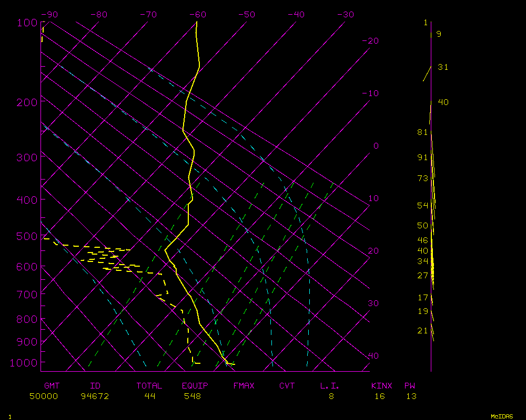
Task: Select the wind speed value 73
Action: click(423, 178)
